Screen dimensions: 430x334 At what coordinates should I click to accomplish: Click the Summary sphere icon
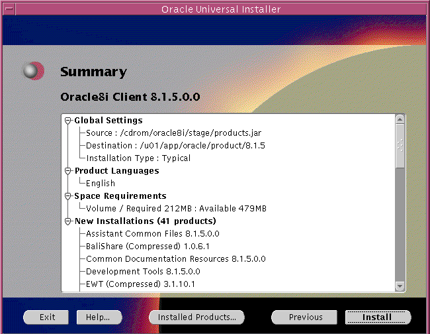(x=32, y=71)
